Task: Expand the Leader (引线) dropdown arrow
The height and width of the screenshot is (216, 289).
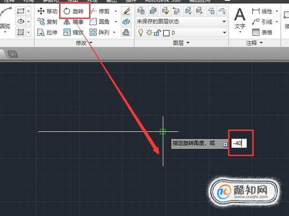Action: tap(277, 22)
